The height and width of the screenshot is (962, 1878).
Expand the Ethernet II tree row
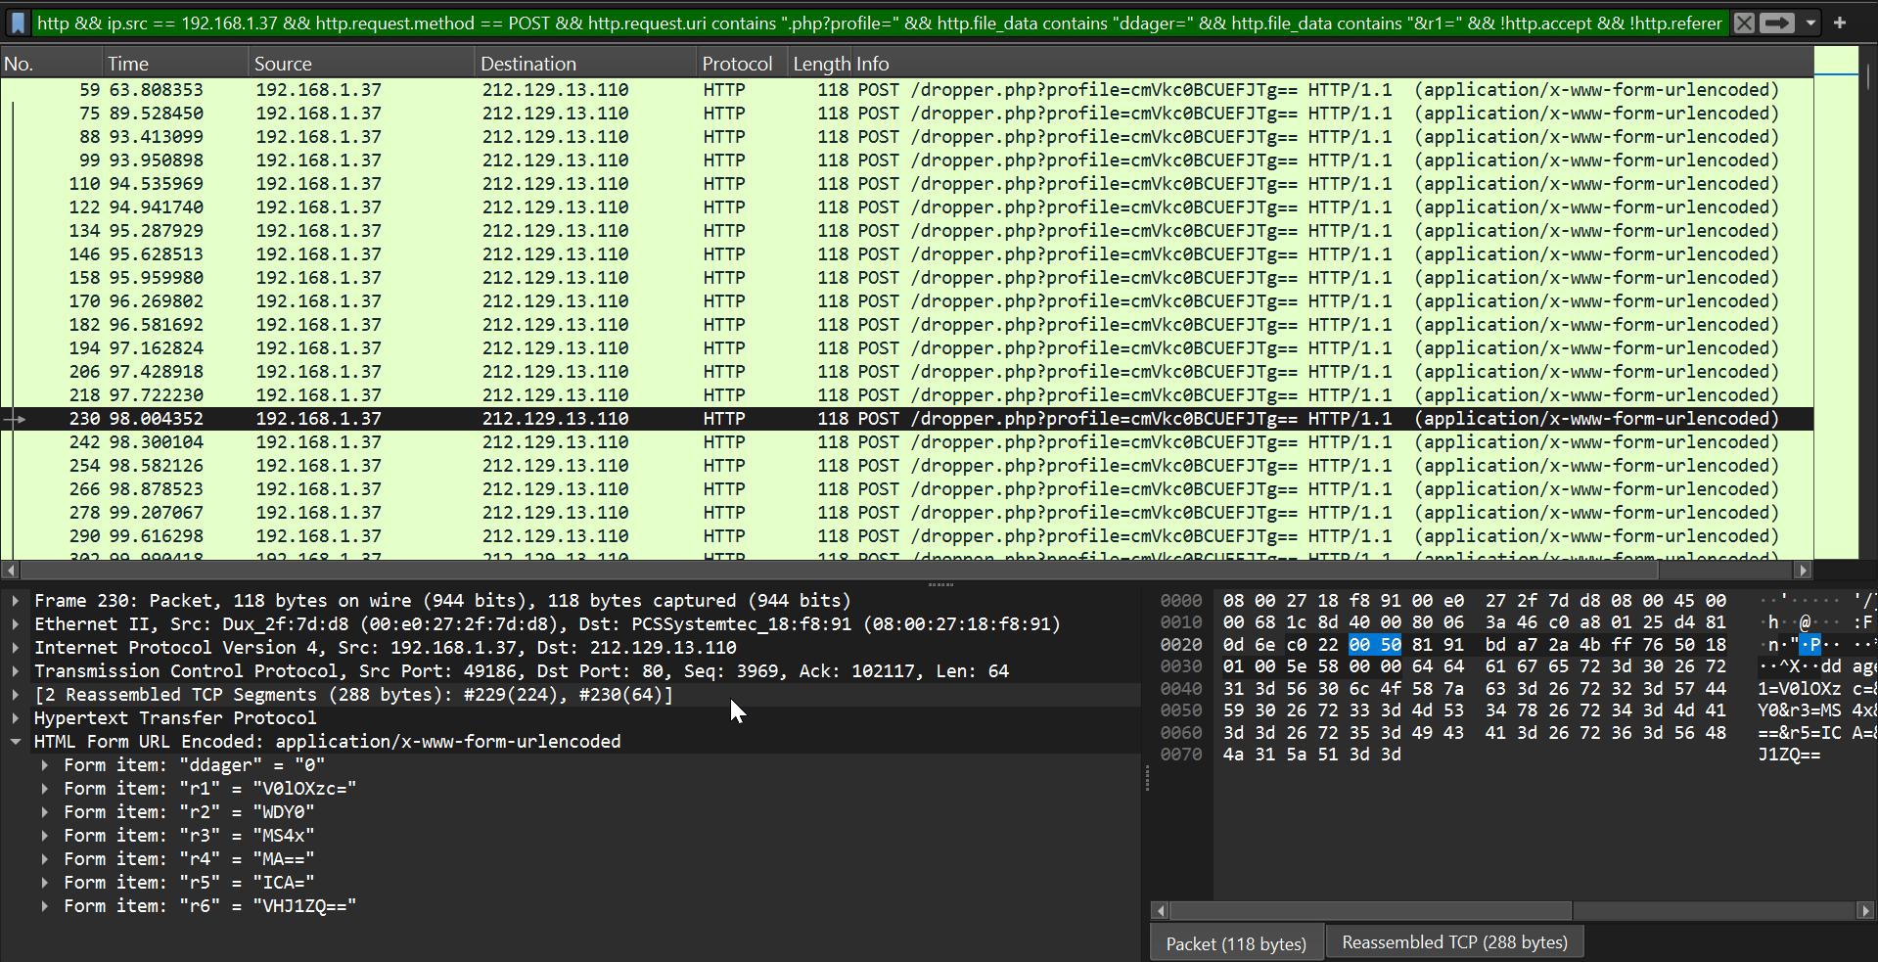16,624
